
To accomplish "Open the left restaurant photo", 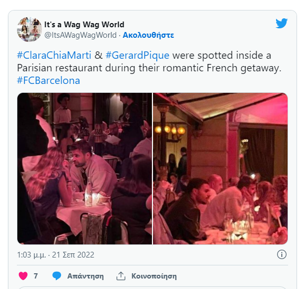I will click(x=85, y=168).
